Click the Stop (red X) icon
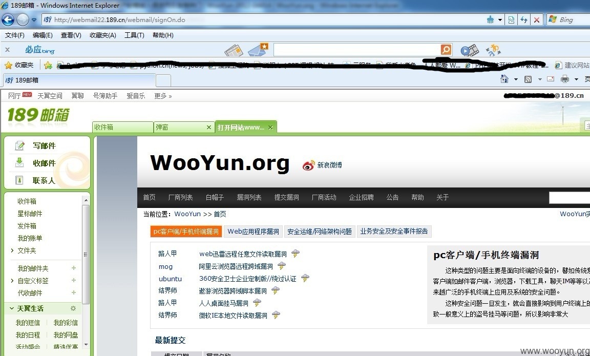Image resolution: width=590 pixels, height=356 pixels. pos(537,19)
